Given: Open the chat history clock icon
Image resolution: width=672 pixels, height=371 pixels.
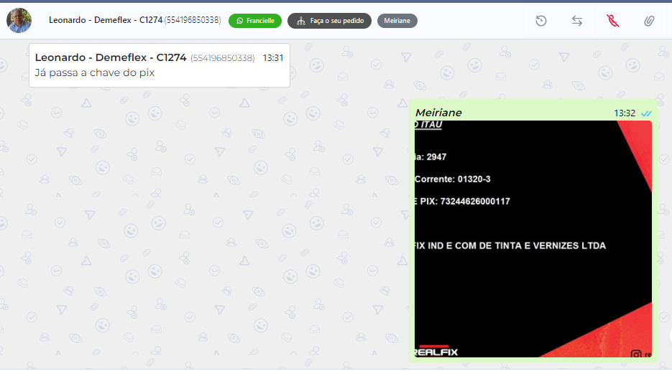Looking at the screenshot, I should (541, 21).
